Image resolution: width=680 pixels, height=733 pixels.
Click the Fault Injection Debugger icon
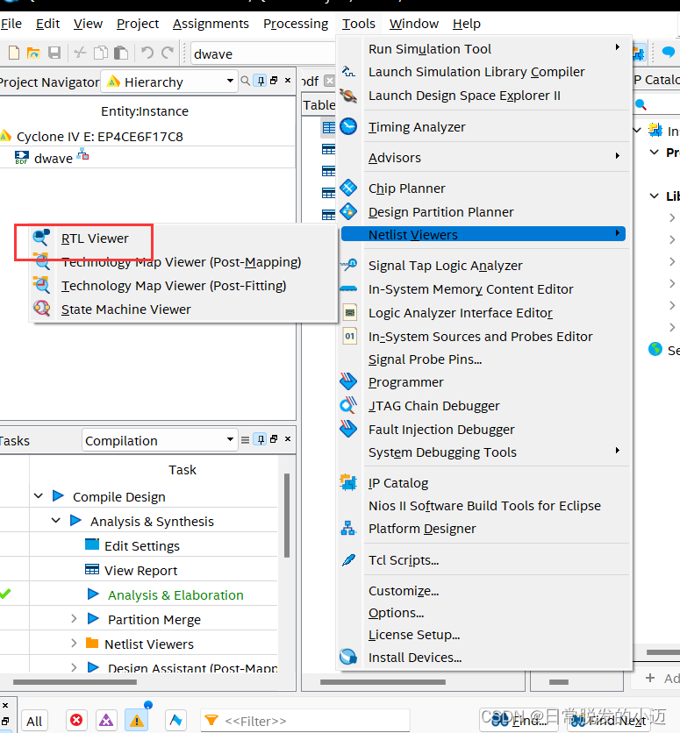click(348, 429)
